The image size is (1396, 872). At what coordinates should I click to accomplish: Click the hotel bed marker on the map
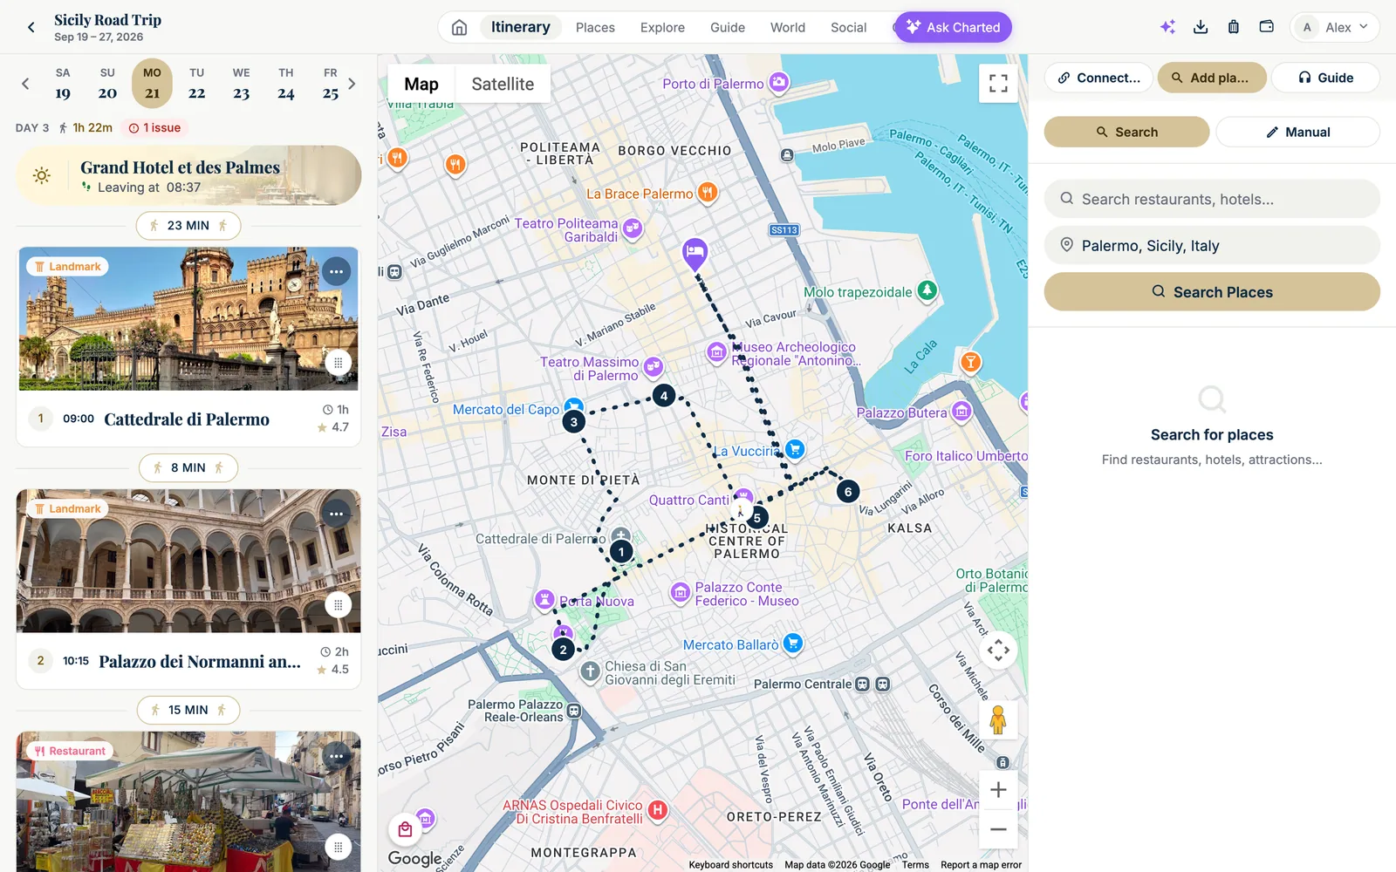(695, 254)
